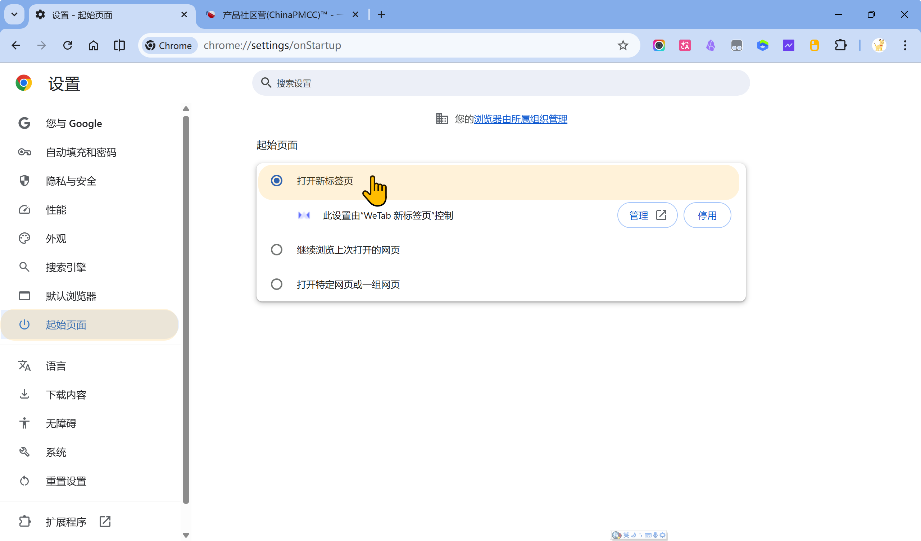Switch to the 产品社区营 ChinaPMCC tab
The image size is (921, 541).
click(278, 15)
